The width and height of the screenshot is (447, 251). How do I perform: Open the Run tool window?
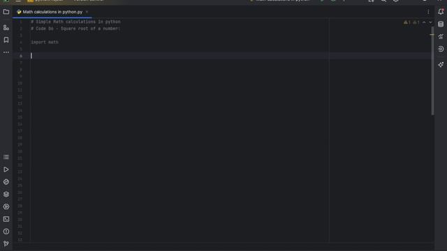pyautogui.click(x=6, y=169)
